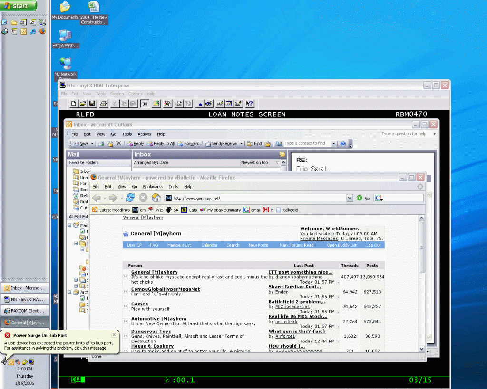Image resolution: width=487 pixels, height=389 pixels.
Task: Click the Outlook Help question mark icon
Action: point(343,143)
